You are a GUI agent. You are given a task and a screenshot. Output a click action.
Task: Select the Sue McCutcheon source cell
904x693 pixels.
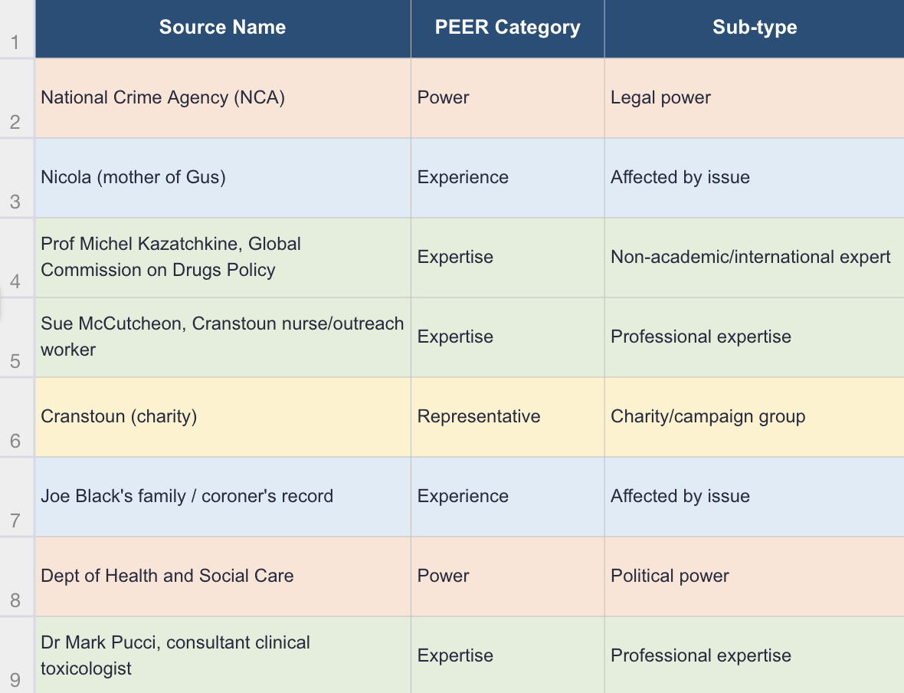pyautogui.click(x=222, y=337)
